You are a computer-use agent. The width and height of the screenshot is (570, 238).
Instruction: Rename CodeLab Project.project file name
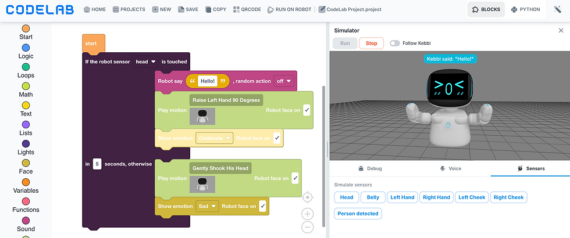tap(350, 9)
